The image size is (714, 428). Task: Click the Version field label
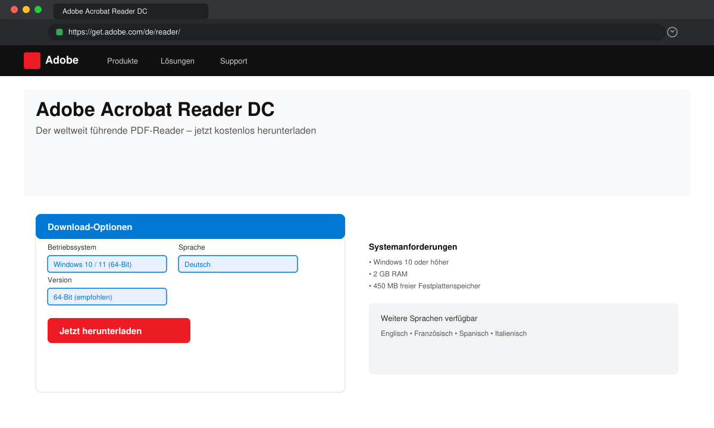click(59, 280)
